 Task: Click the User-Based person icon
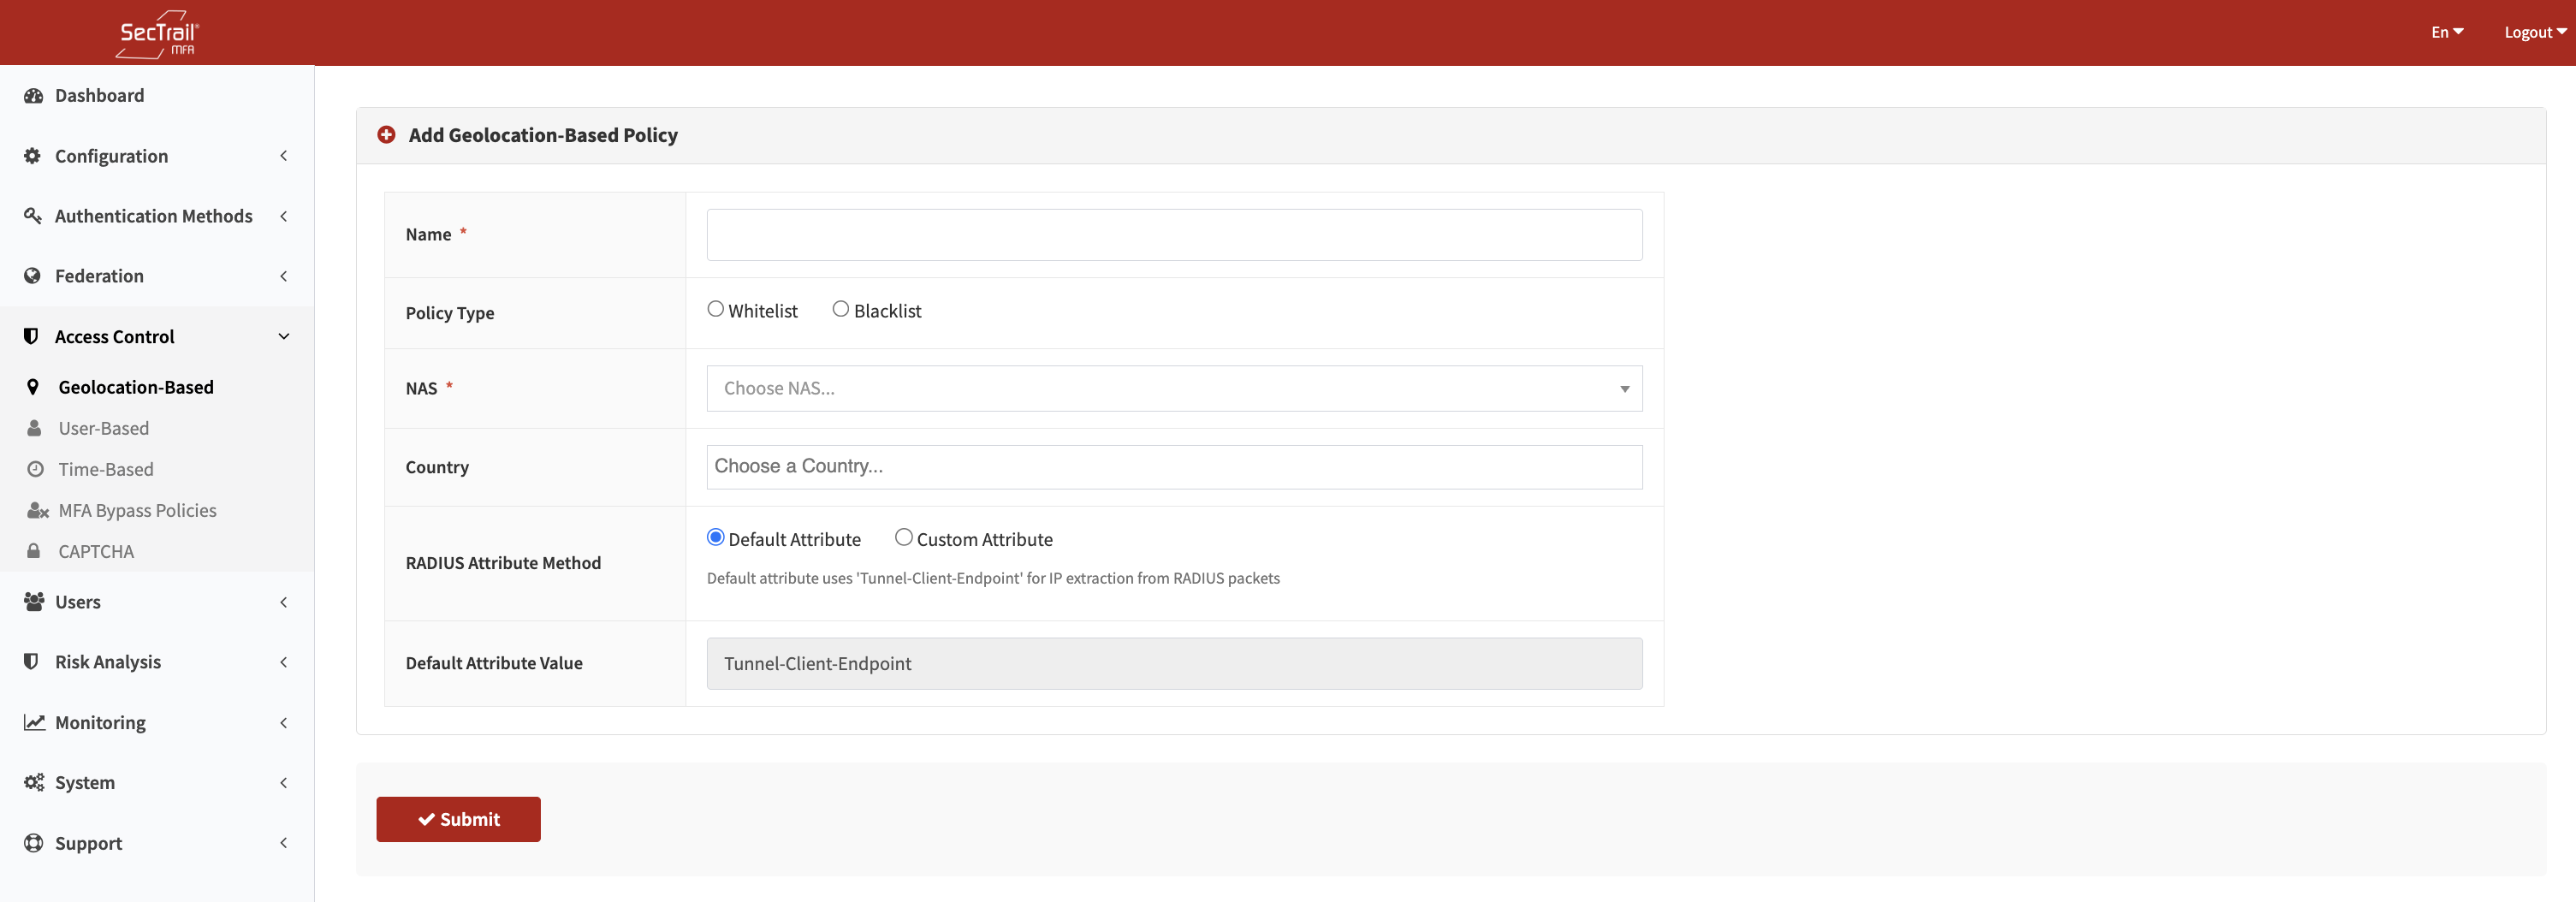(34, 428)
